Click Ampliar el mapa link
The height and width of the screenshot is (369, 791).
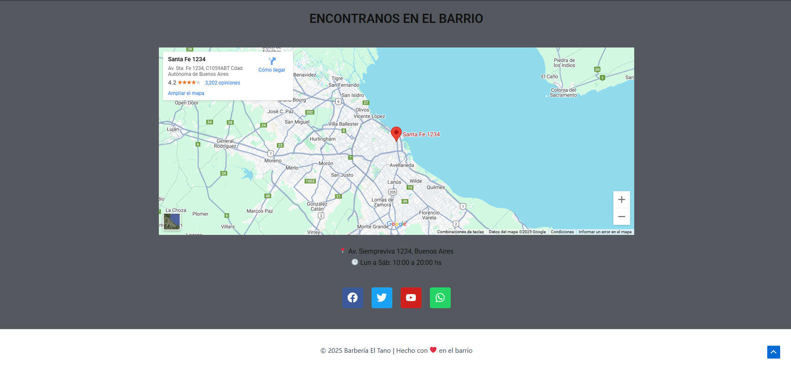186,93
